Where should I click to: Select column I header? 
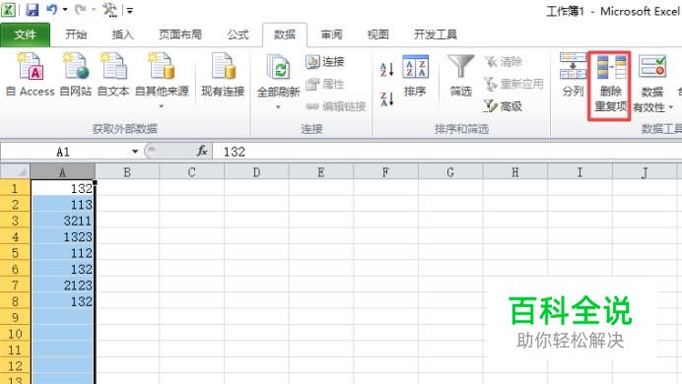[580, 172]
